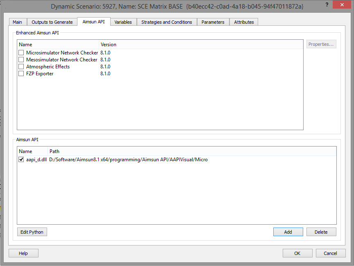Viewport: 354px width, 266px height.
Task: Select the Variables tab
Action: (x=123, y=22)
